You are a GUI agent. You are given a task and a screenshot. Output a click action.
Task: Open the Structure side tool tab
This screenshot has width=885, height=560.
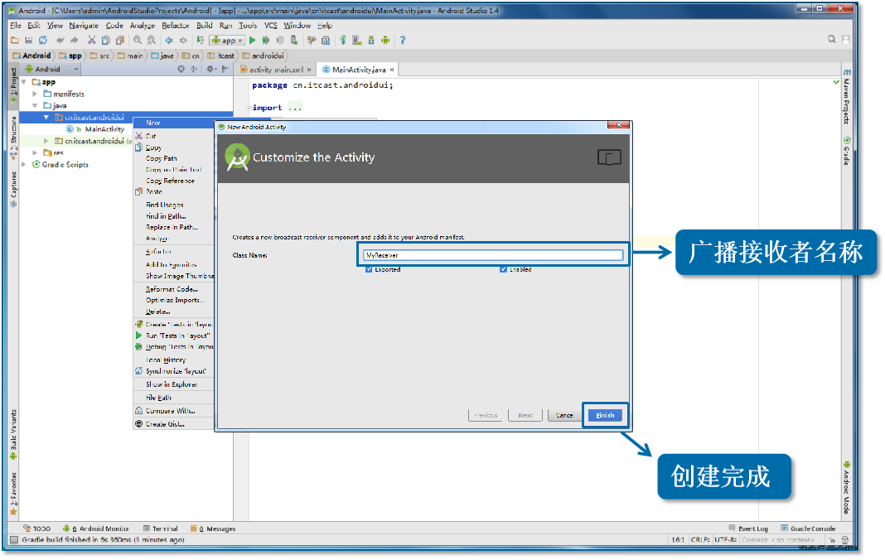click(x=13, y=138)
